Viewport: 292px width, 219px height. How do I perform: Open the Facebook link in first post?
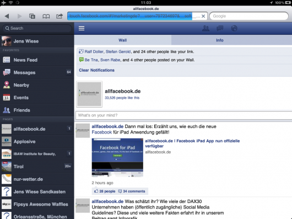(x=102, y=132)
